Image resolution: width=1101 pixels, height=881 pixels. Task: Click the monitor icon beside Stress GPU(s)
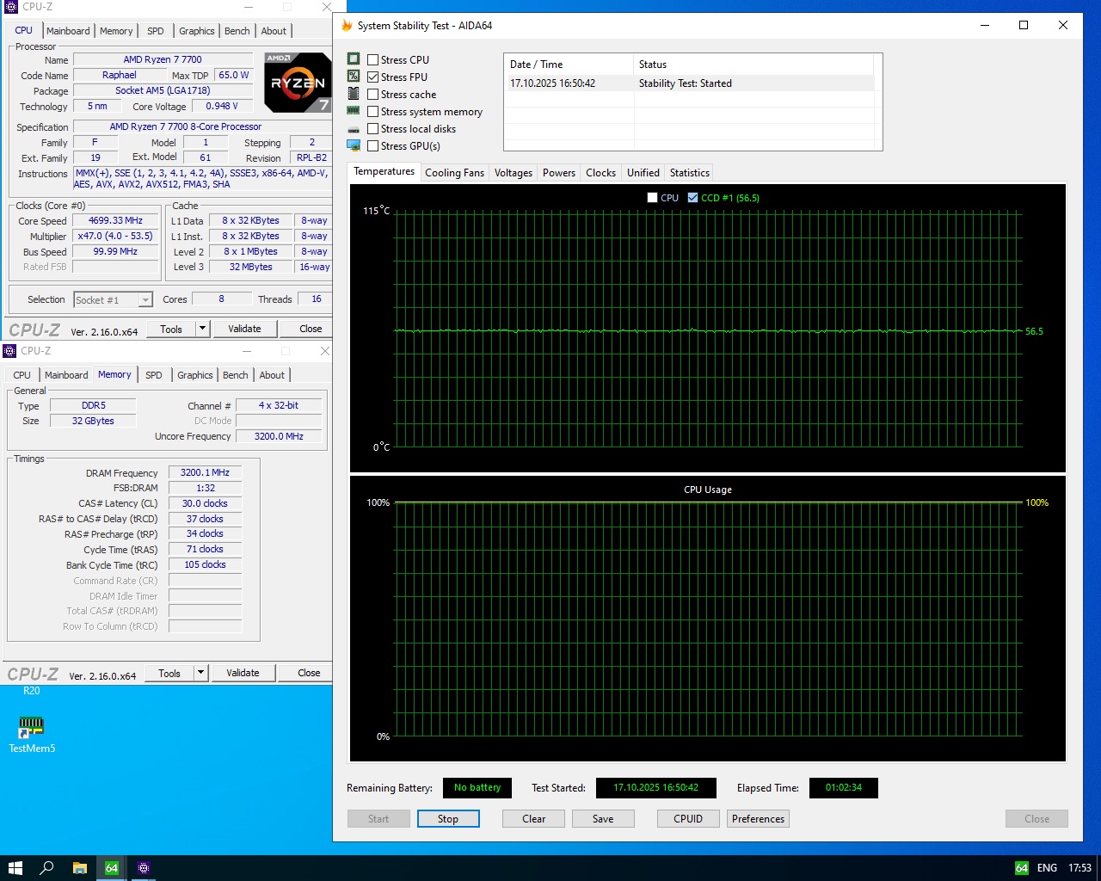[x=354, y=145]
